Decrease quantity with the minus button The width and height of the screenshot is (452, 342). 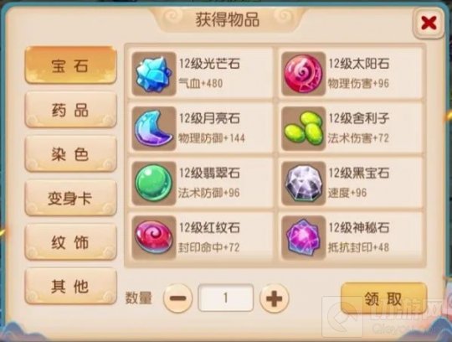click(x=177, y=298)
